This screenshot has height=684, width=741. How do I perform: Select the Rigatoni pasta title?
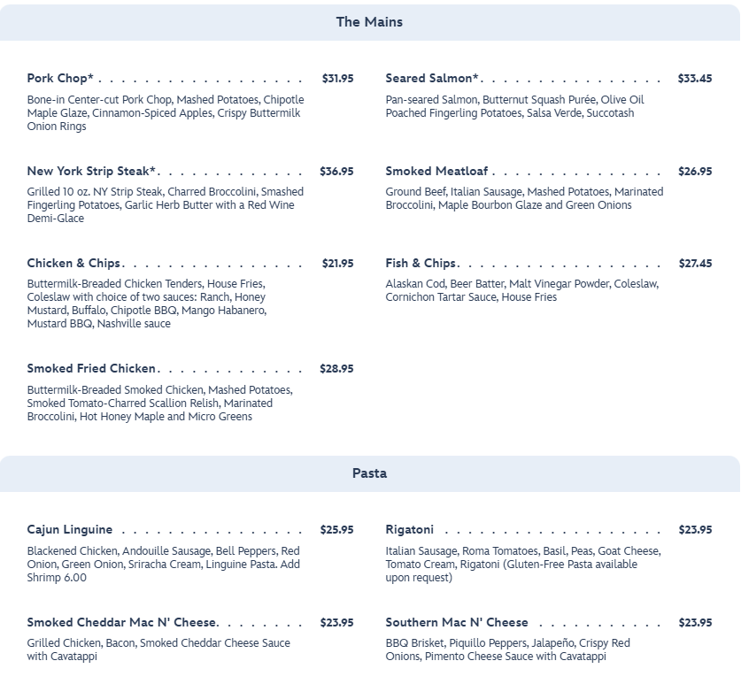[x=410, y=530]
